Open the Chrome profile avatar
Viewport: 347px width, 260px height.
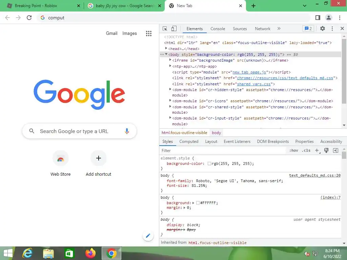pos(329,18)
